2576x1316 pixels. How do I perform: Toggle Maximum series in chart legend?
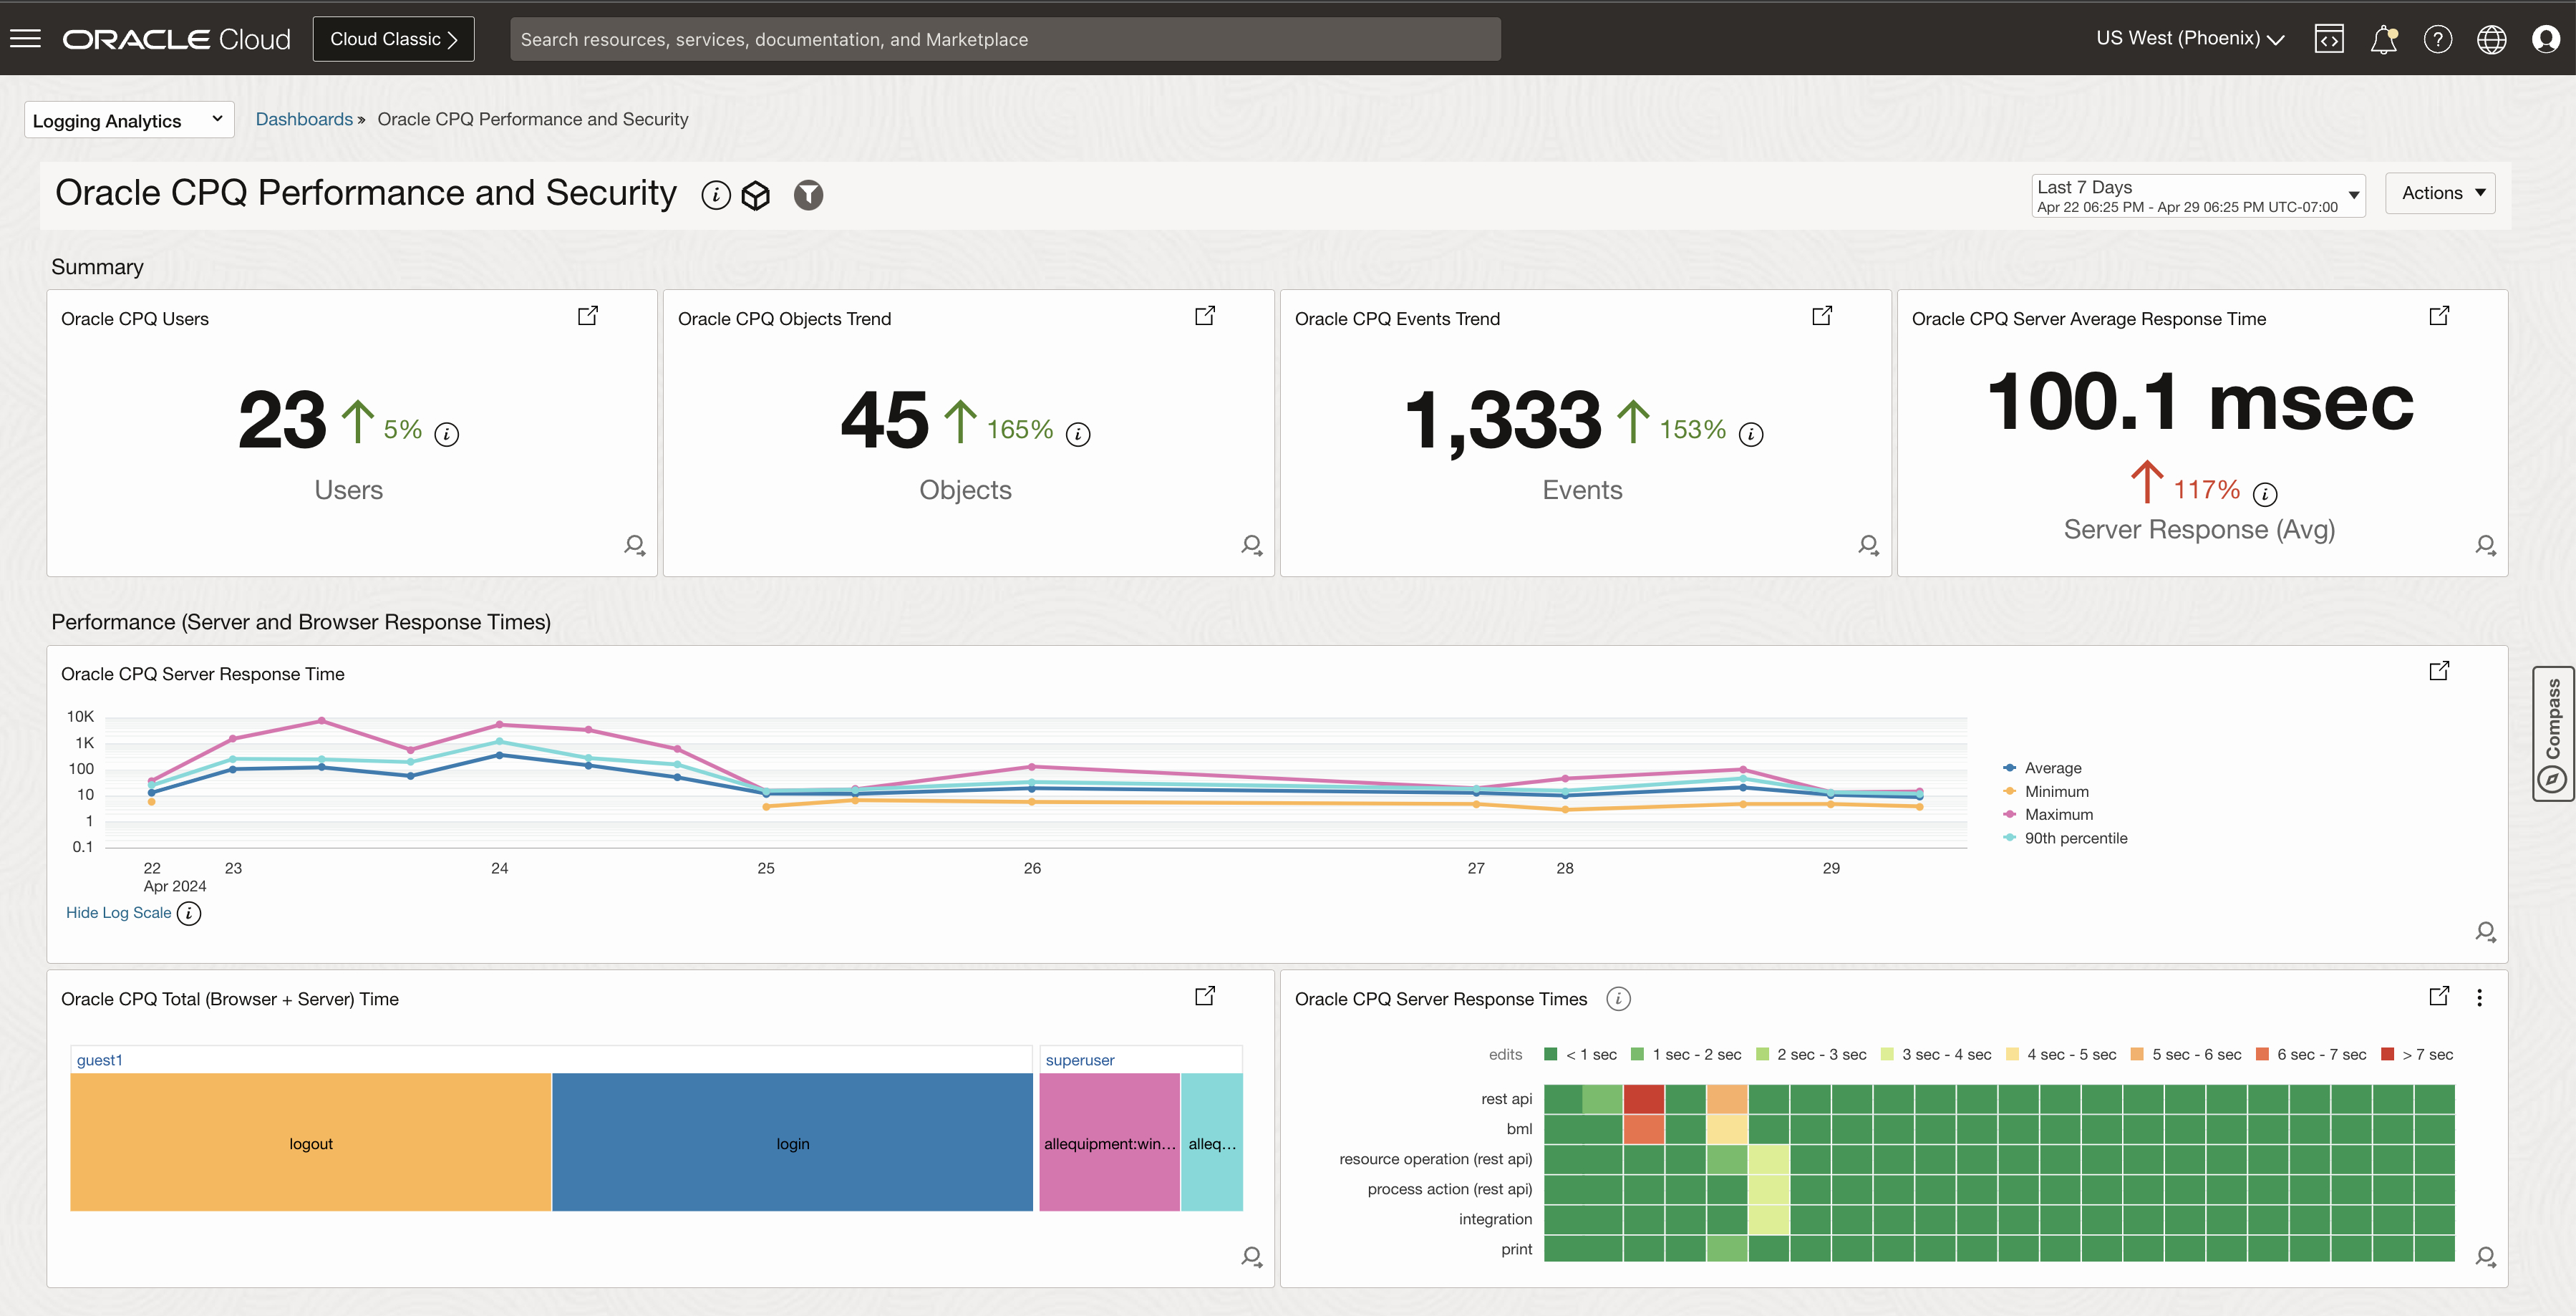coord(2058,814)
